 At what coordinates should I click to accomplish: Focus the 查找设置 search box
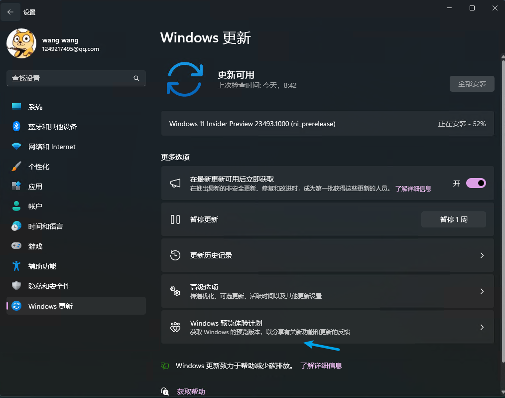coord(76,78)
